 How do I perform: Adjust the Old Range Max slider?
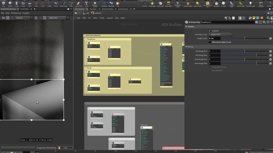[245, 55]
